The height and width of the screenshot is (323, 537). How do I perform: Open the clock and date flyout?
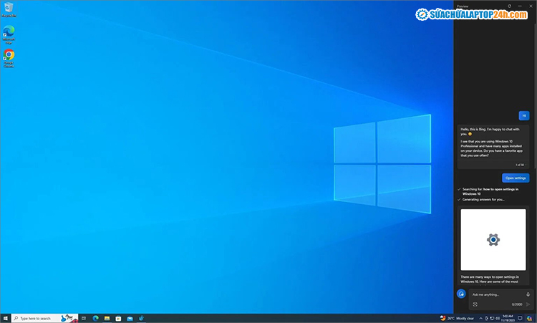pos(508,318)
